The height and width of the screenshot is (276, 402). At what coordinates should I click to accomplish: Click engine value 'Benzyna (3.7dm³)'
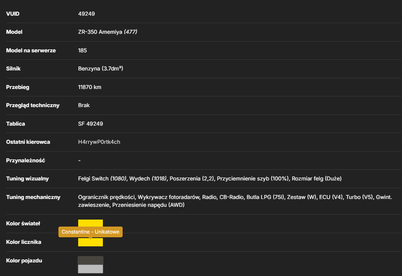tap(100, 68)
